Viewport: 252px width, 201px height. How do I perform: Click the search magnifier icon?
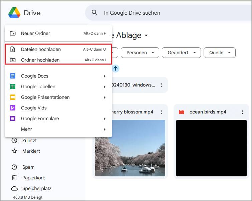(x=94, y=13)
